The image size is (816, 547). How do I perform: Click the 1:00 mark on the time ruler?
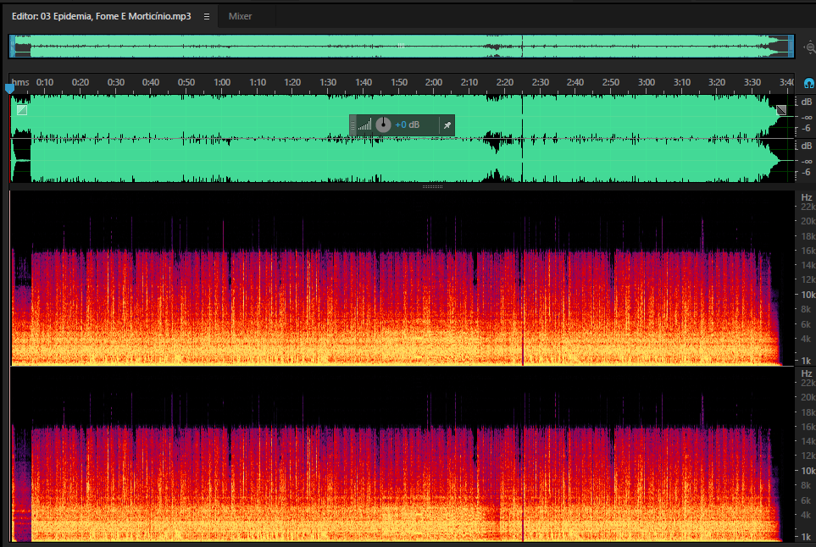coord(222,82)
